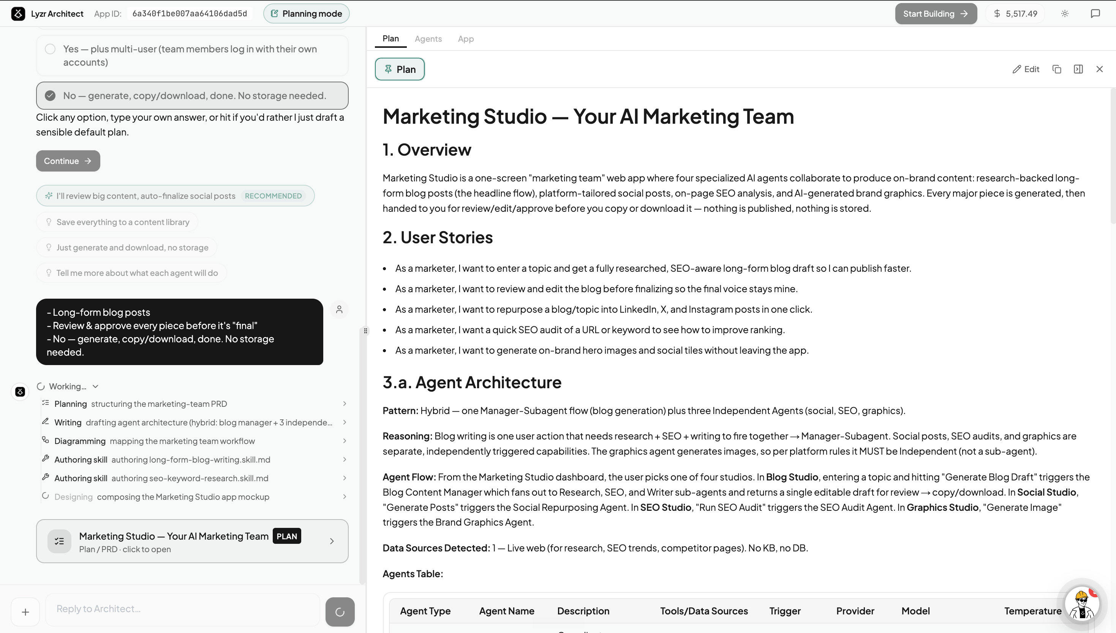The height and width of the screenshot is (633, 1116).
Task: Click the Edit pencil button
Action: tap(1026, 69)
